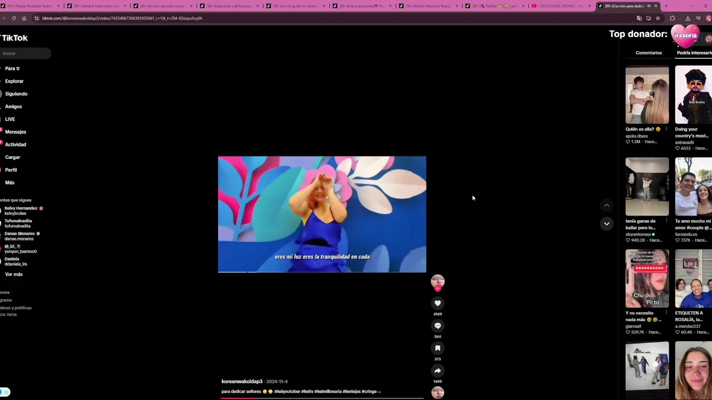The height and width of the screenshot is (400, 712).
Task: Open 'tenía ganas de bailar' video thumbnail
Action: pyautogui.click(x=647, y=187)
